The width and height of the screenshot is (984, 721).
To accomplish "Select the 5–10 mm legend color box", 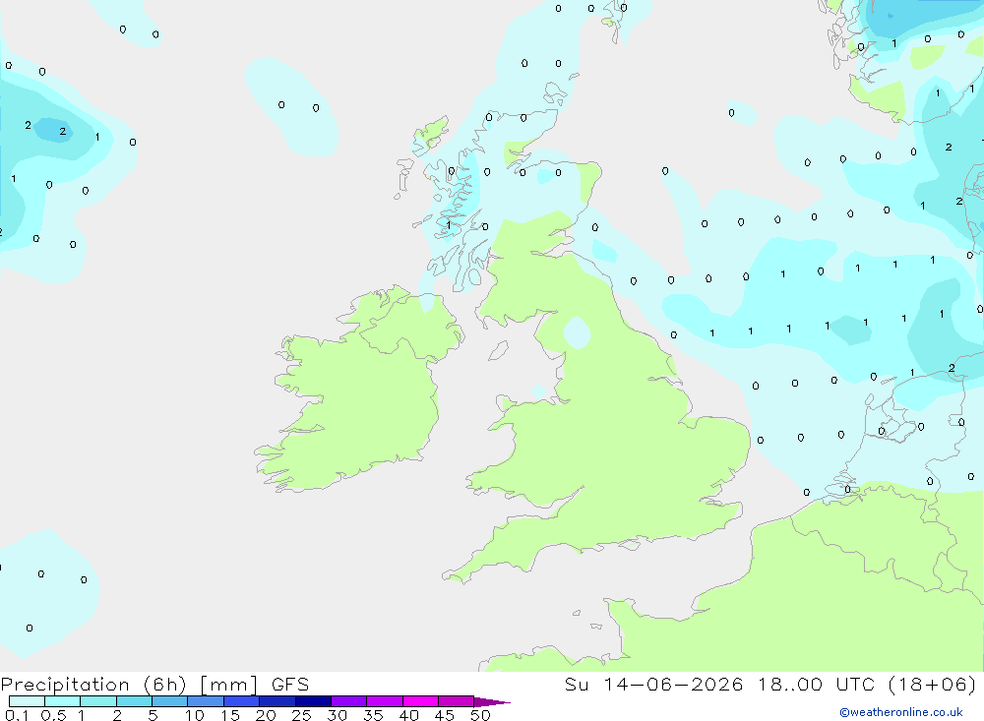I will click(169, 701).
